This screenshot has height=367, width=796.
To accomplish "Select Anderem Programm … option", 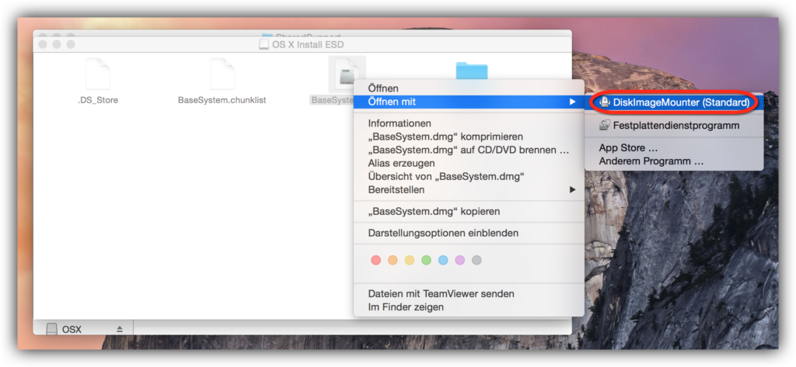I will (x=674, y=161).
